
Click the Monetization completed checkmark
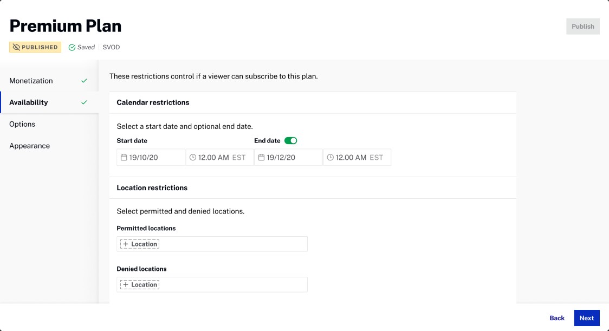84,81
